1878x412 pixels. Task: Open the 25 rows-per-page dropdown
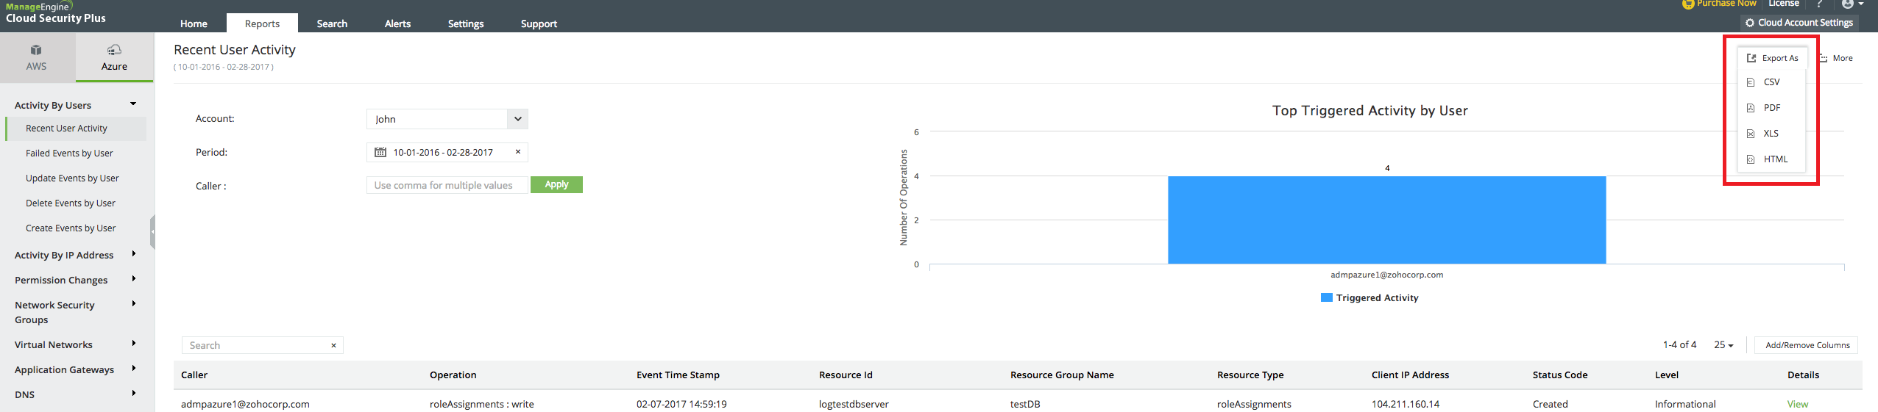pos(1723,345)
